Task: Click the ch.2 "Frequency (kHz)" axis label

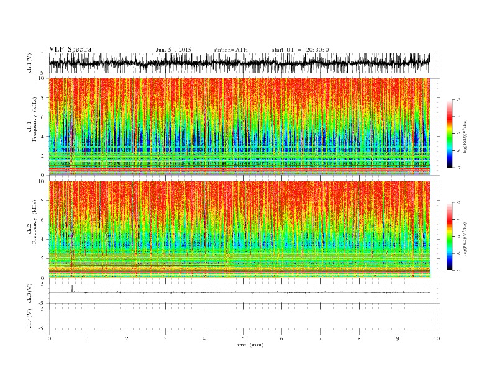Action: coord(34,221)
